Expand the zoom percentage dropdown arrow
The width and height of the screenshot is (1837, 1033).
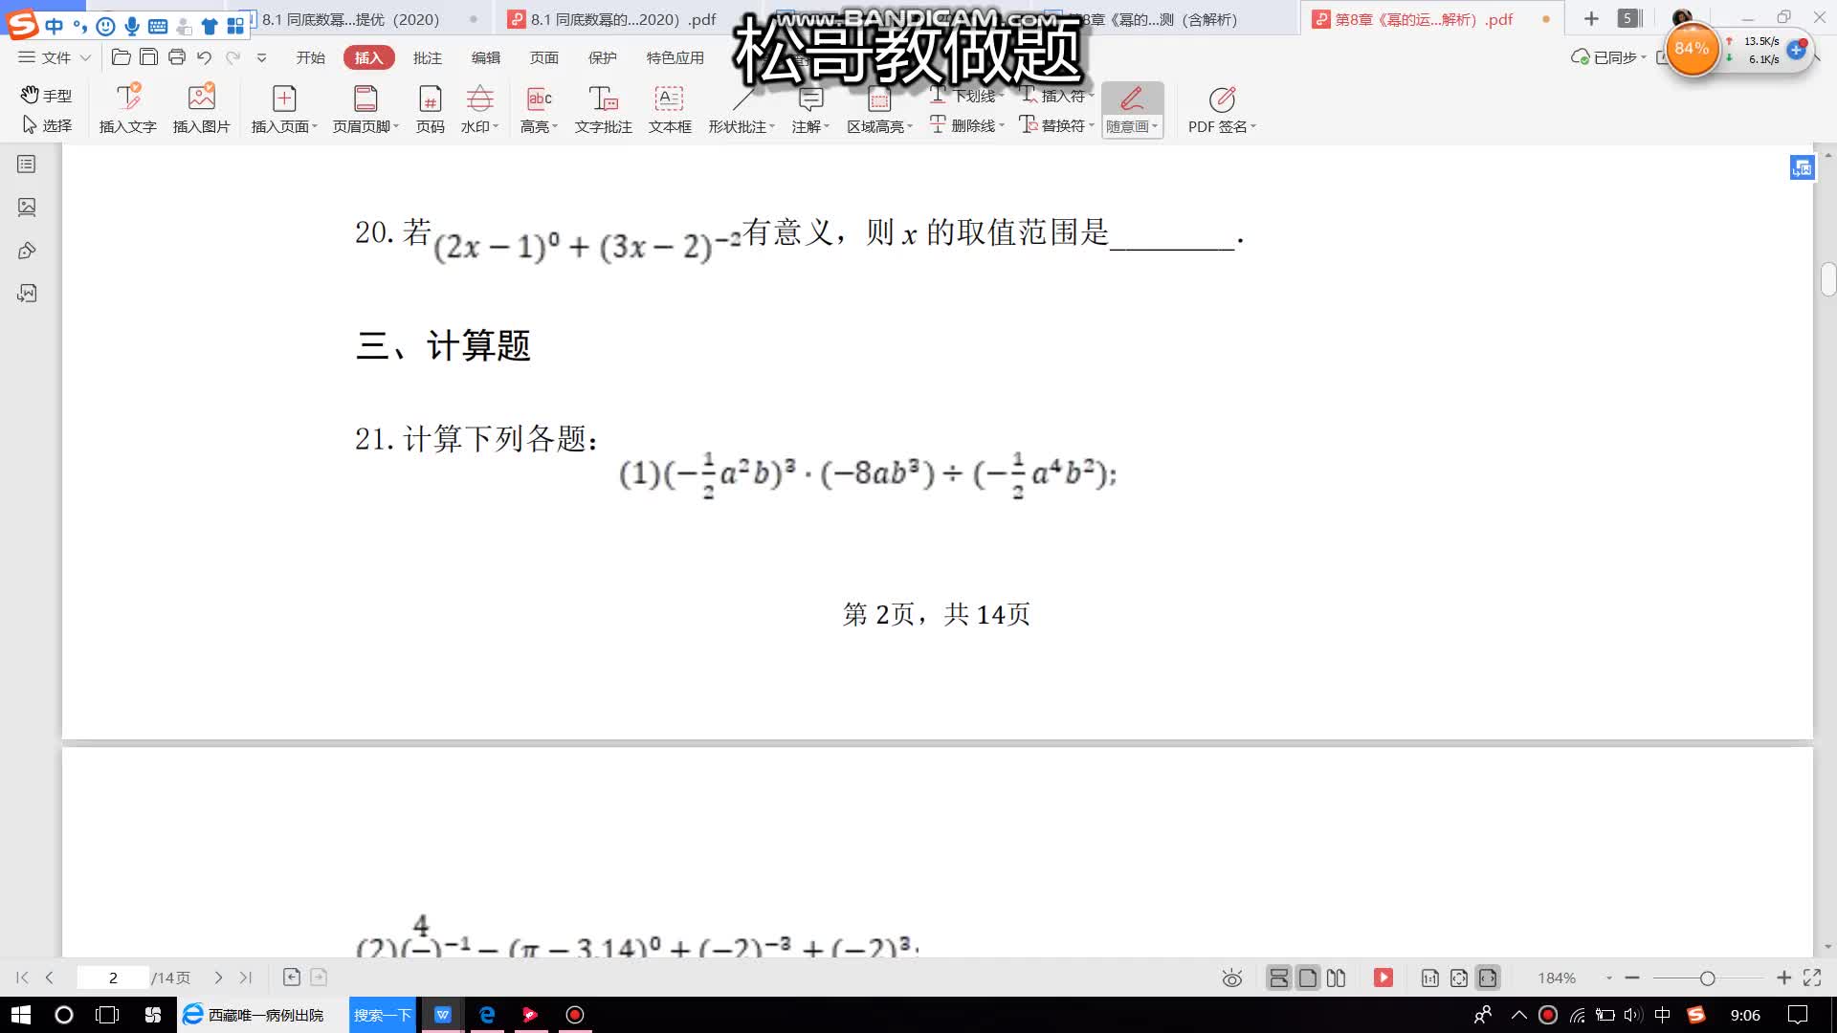pos(1609,978)
